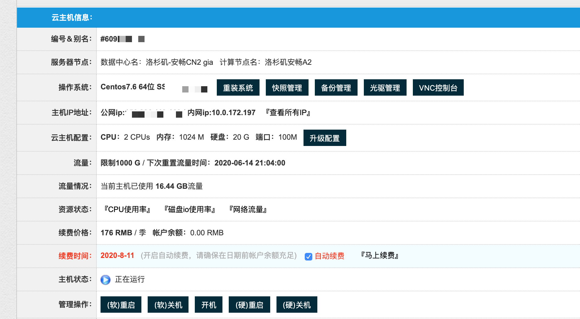Screen dimensions: 580x319
Task: Click the 自动续费 red label text
Action: point(329,256)
